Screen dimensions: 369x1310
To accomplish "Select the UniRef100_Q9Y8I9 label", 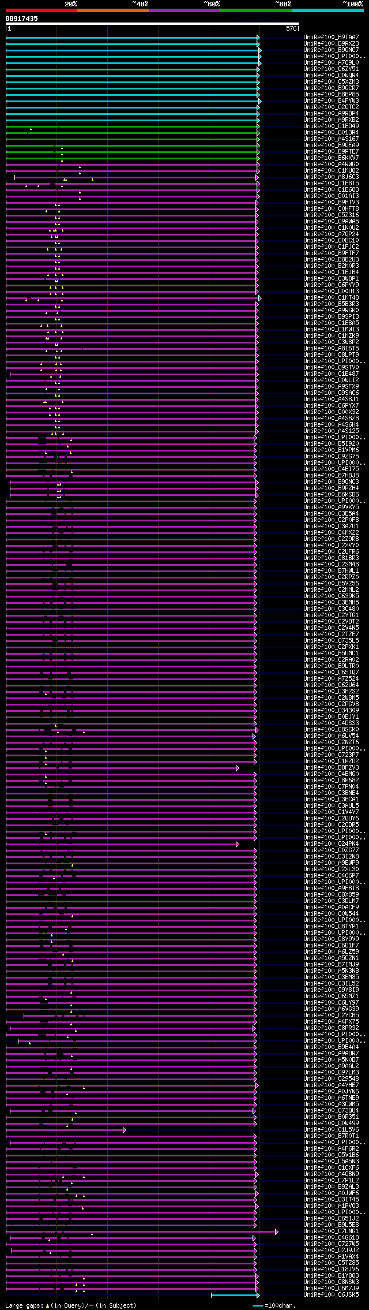I will click(331, 990).
